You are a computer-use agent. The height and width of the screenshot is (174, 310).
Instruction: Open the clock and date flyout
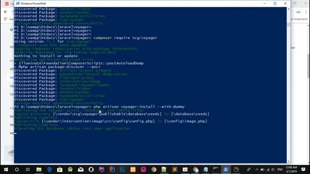tap(291, 170)
